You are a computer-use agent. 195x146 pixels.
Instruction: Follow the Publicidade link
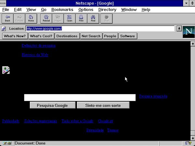coord(11,121)
